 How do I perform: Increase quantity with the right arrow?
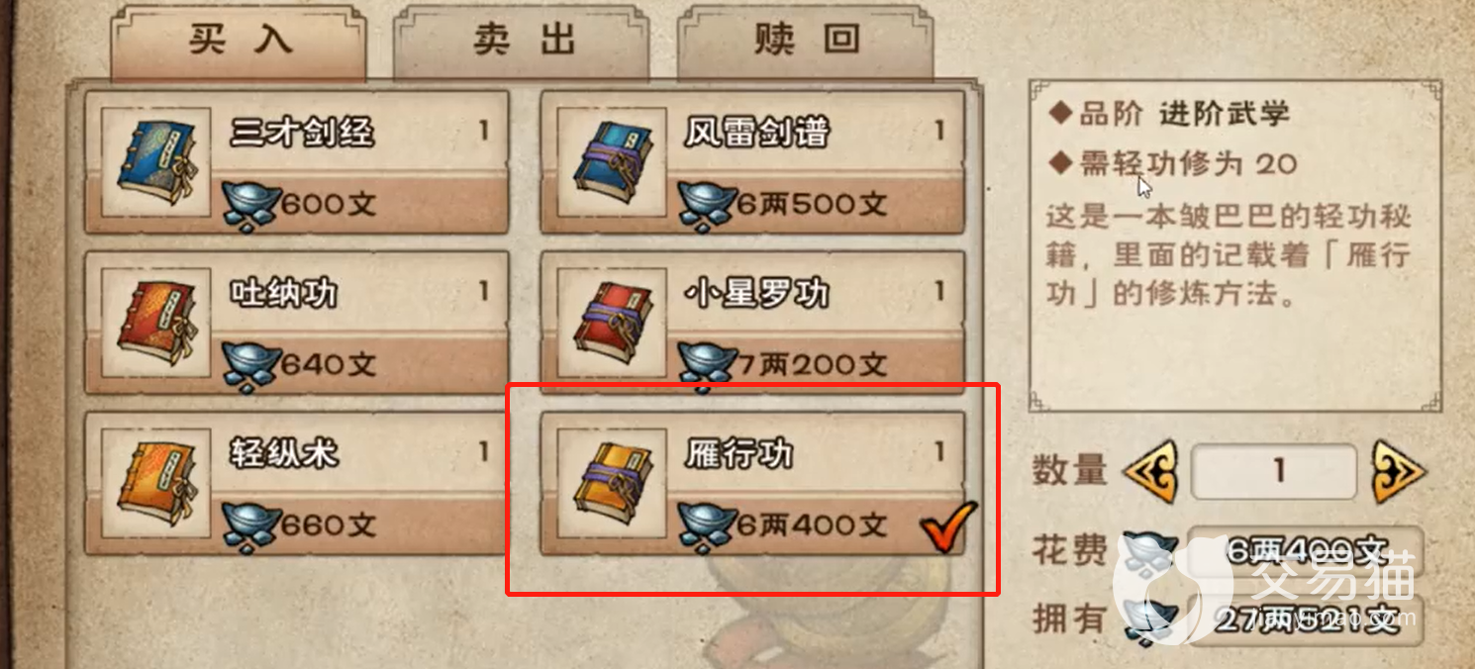[1397, 471]
